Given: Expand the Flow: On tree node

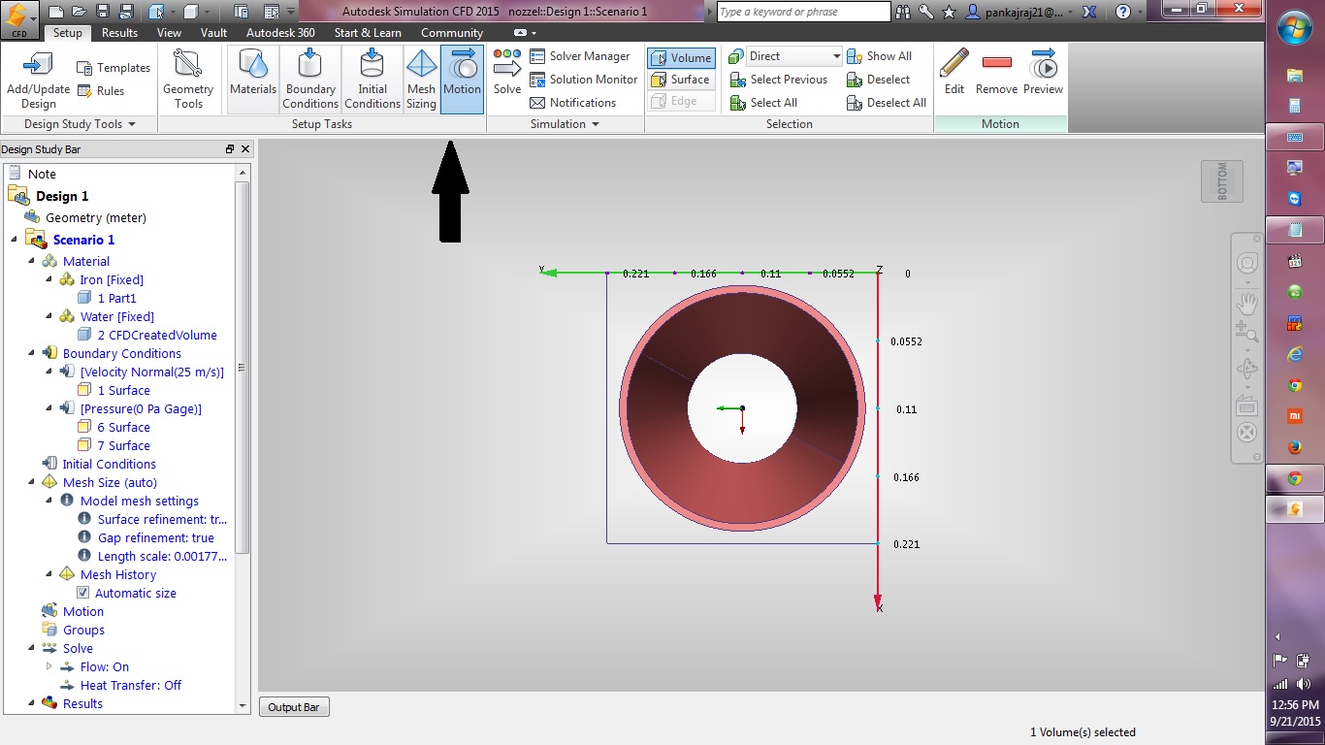Looking at the screenshot, I should point(49,666).
